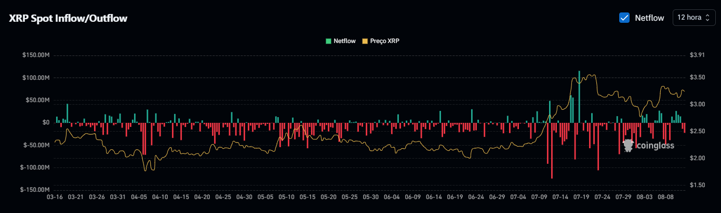Image resolution: width=721 pixels, height=213 pixels.
Task: Click the 07-29 date label
Action: [x=623, y=197]
